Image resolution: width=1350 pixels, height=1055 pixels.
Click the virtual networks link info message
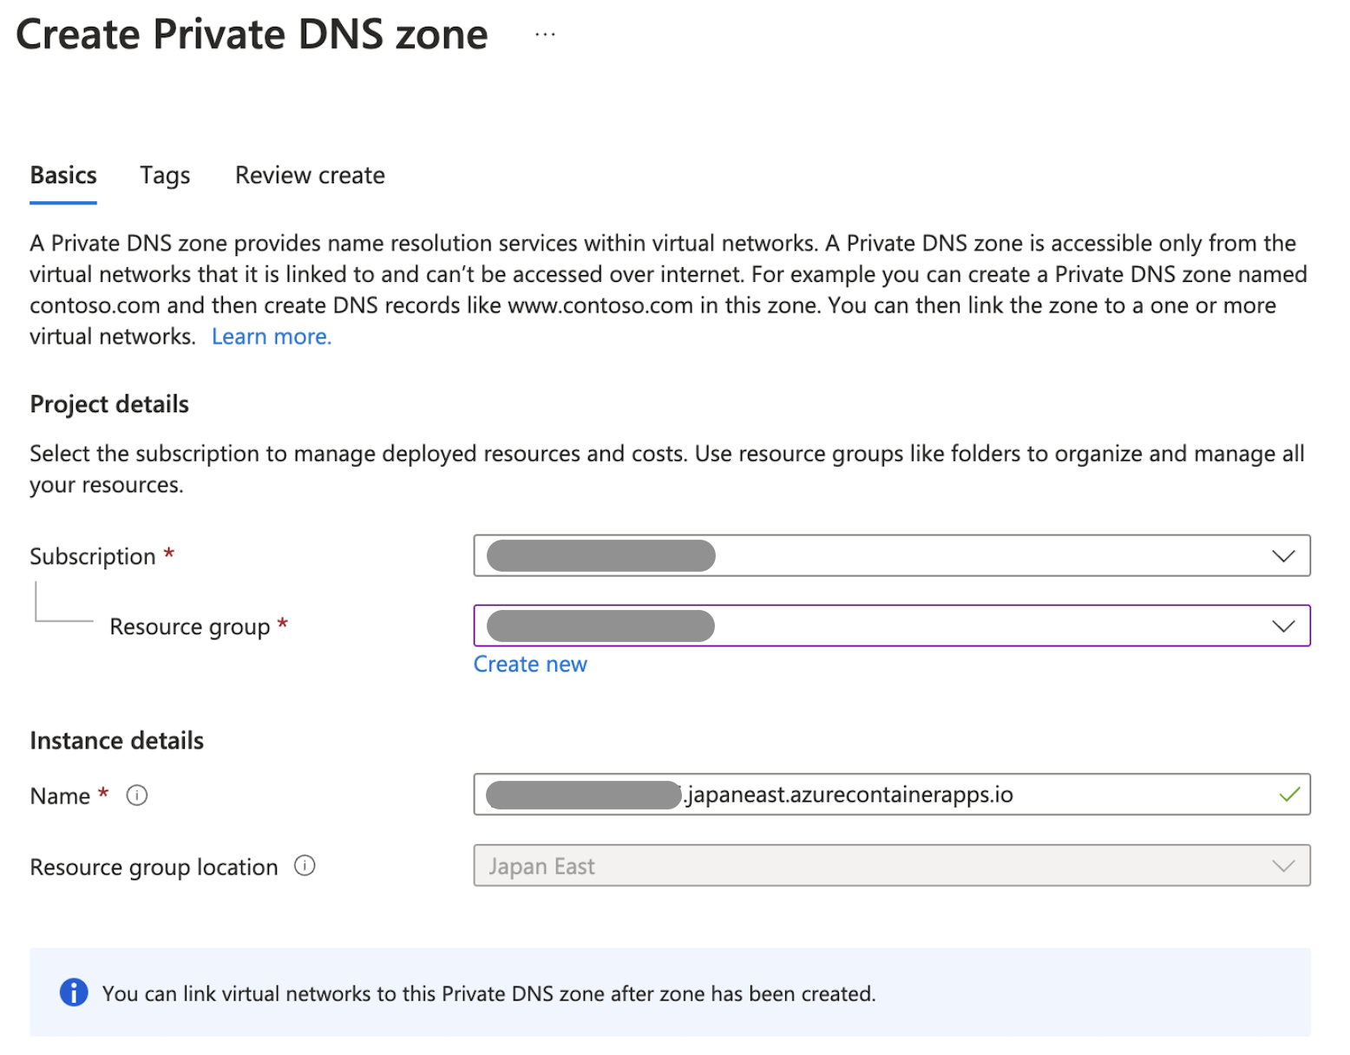[x=488, y=994]
